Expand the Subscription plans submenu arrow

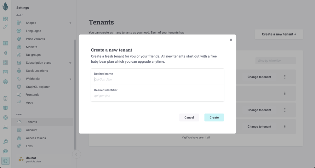(70, 63)
